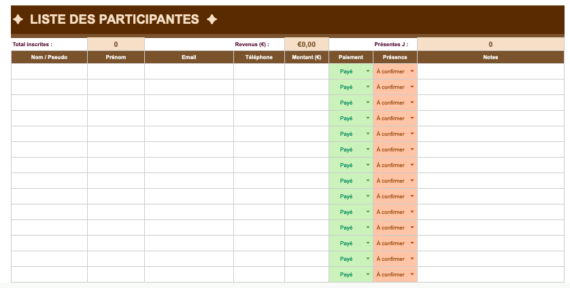Open the first row's À confirmer dropdown
The image size is (570, 288).
[x=412, y=71]
